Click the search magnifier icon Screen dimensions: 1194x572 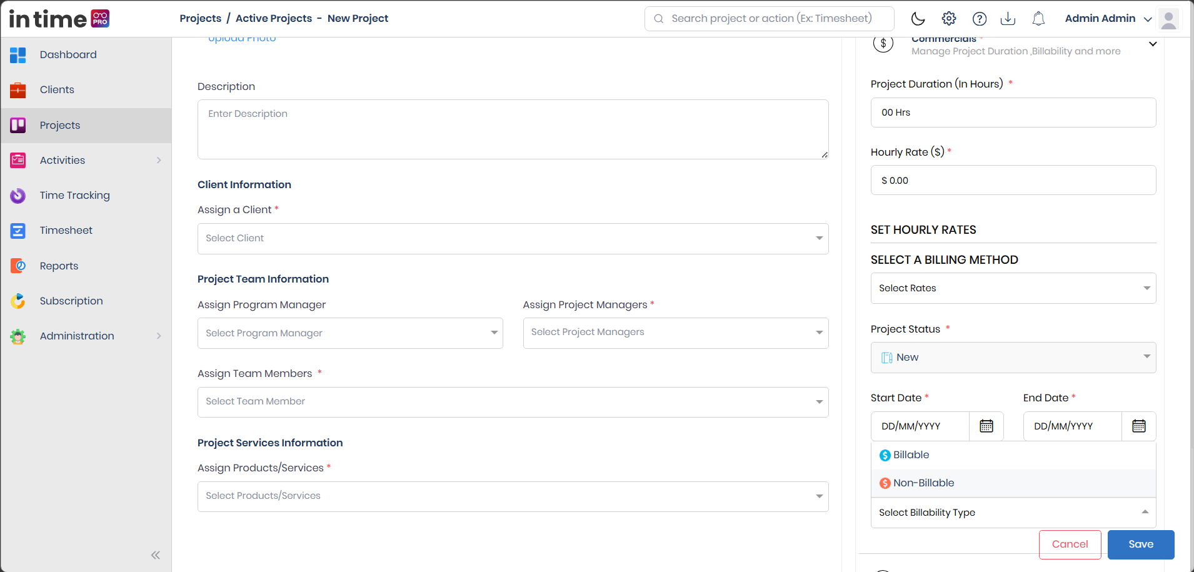tap(659, 19)
